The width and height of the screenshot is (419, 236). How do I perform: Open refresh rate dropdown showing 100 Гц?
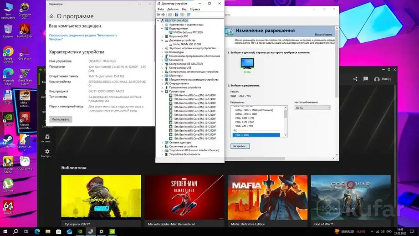[312, 108]
